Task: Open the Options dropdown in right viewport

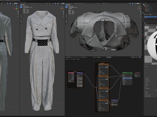Action: pos(139,5)
